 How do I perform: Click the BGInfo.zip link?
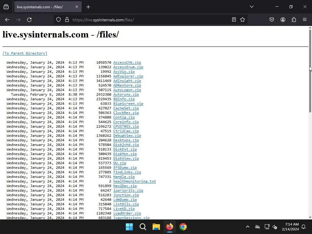tap(124, 99)
